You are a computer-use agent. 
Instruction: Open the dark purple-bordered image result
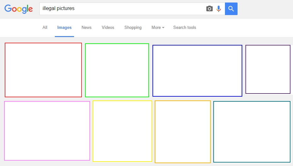coord(268,69)
